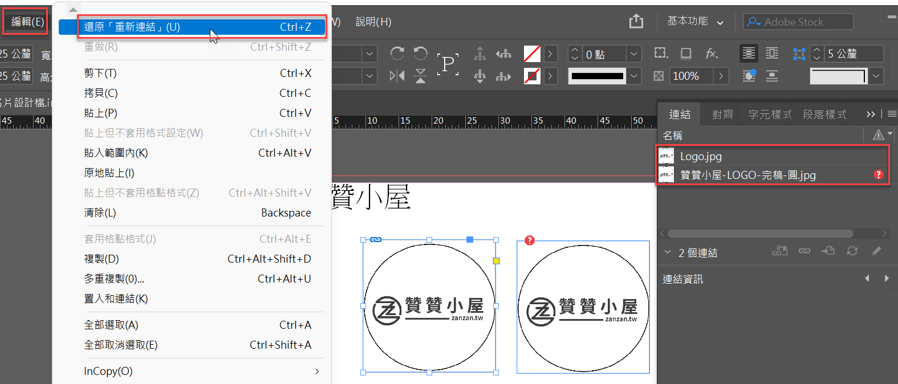The width and height of the screenshot is (898, 384).
Task: Switch to the 段落樣式 panel tab
Action: pos(824,115)
